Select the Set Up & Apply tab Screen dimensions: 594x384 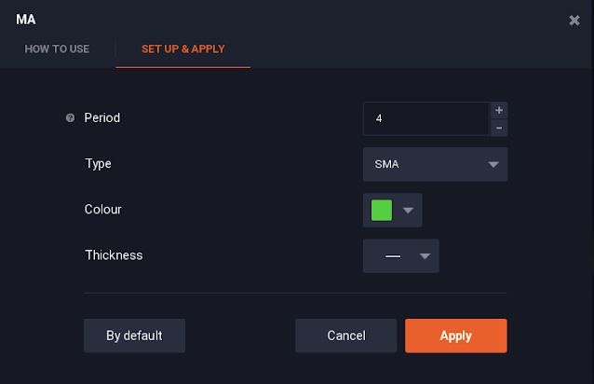click(182, 48)
